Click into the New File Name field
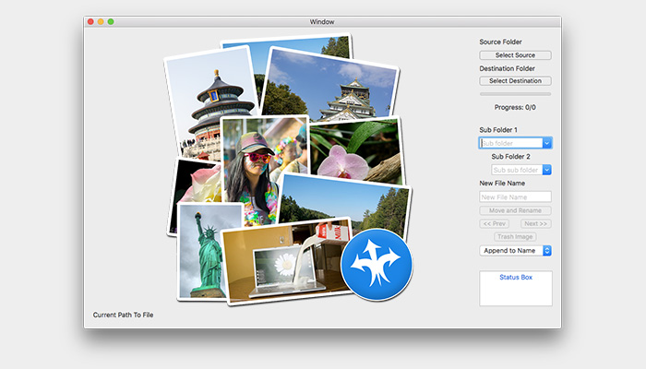Screen dimensions: 646x369 coord(515,196)
